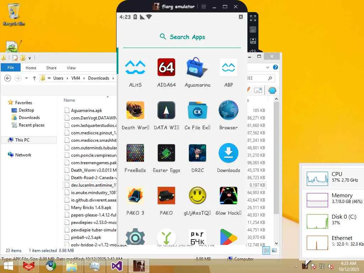364x273 pixels.
Task: Switch Explorer to details view
Action: click(x=266, y=251)
